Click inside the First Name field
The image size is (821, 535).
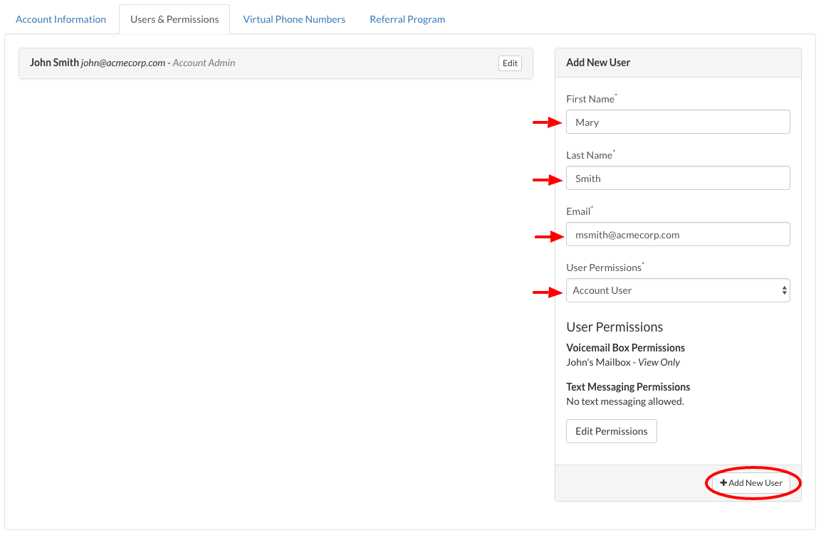(677, 122)
